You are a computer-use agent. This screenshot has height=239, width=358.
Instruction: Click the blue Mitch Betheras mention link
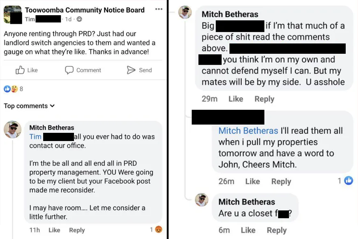pyautogui.click(x=248, y=131)
